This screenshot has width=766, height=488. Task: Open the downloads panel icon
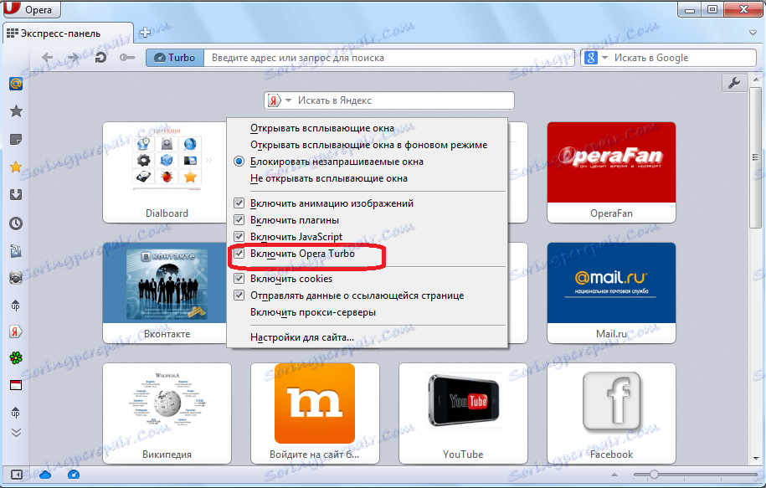pyautogui.click(x=16, y=194)
